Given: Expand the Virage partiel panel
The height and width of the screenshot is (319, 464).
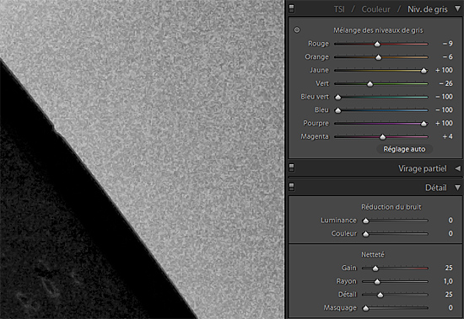Looking at the screenshot, I should [x=457, y=168].
